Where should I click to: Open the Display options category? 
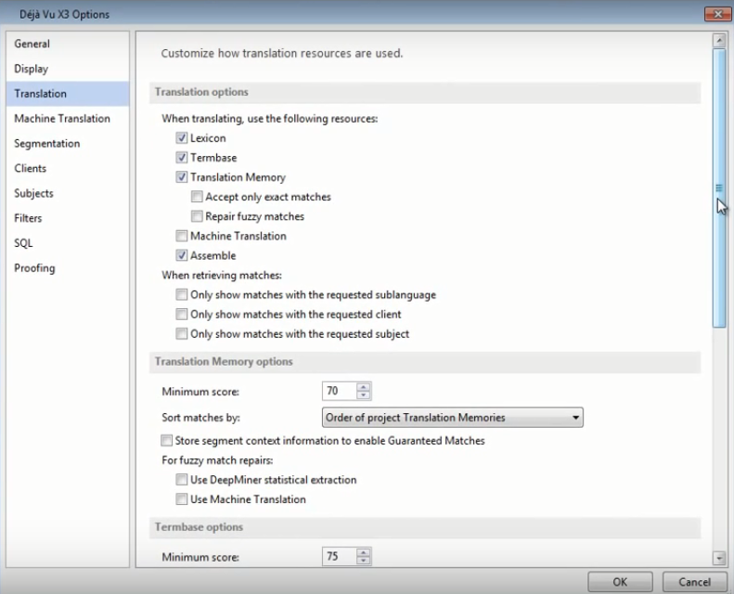68,69
